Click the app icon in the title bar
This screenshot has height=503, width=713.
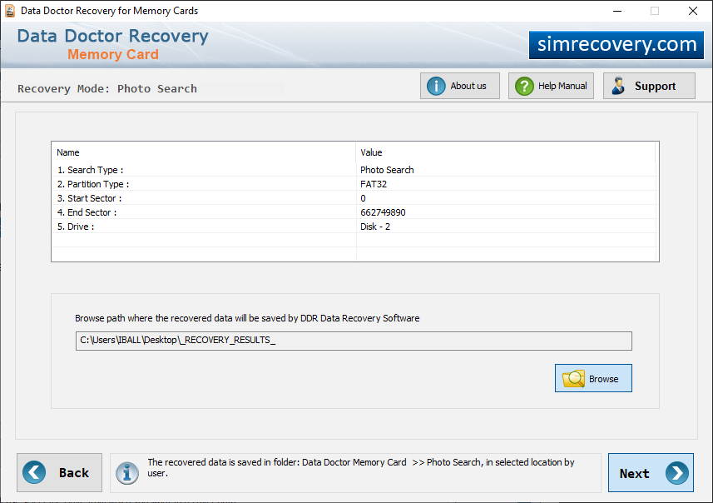(9, 11)
